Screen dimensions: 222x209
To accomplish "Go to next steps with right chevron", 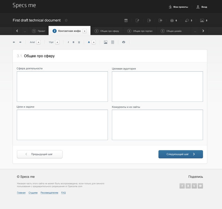I will [x=203, y=31].
